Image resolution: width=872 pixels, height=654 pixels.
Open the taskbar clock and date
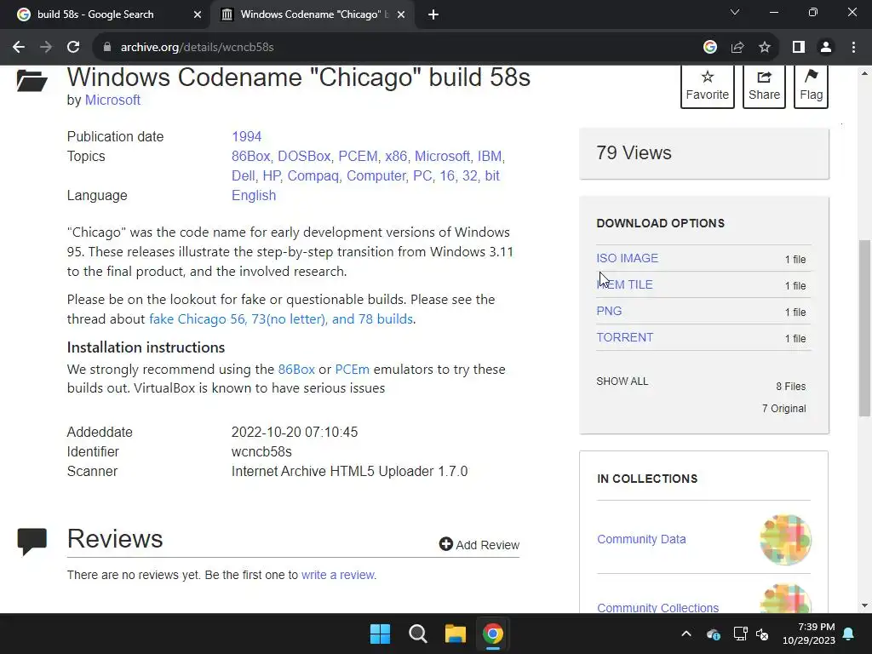pos(809,634)
